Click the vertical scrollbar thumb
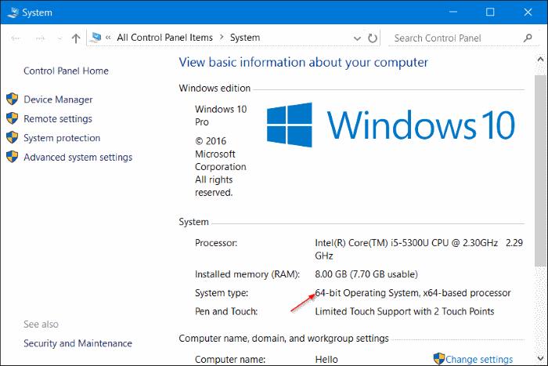548x366 pixels. point(540,171)
